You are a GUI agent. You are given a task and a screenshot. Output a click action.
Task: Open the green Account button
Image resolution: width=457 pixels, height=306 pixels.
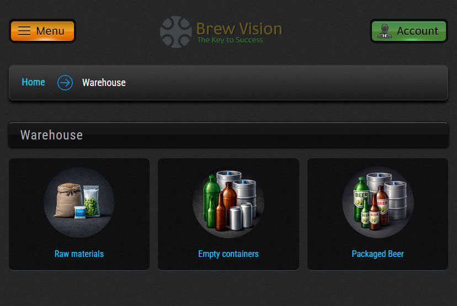pos(409,31)
